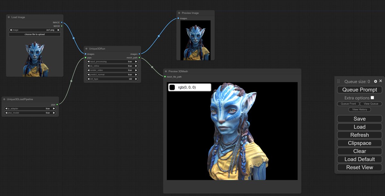
Task: Toggle the predict_normal option
Action: (x=112, y=74)
